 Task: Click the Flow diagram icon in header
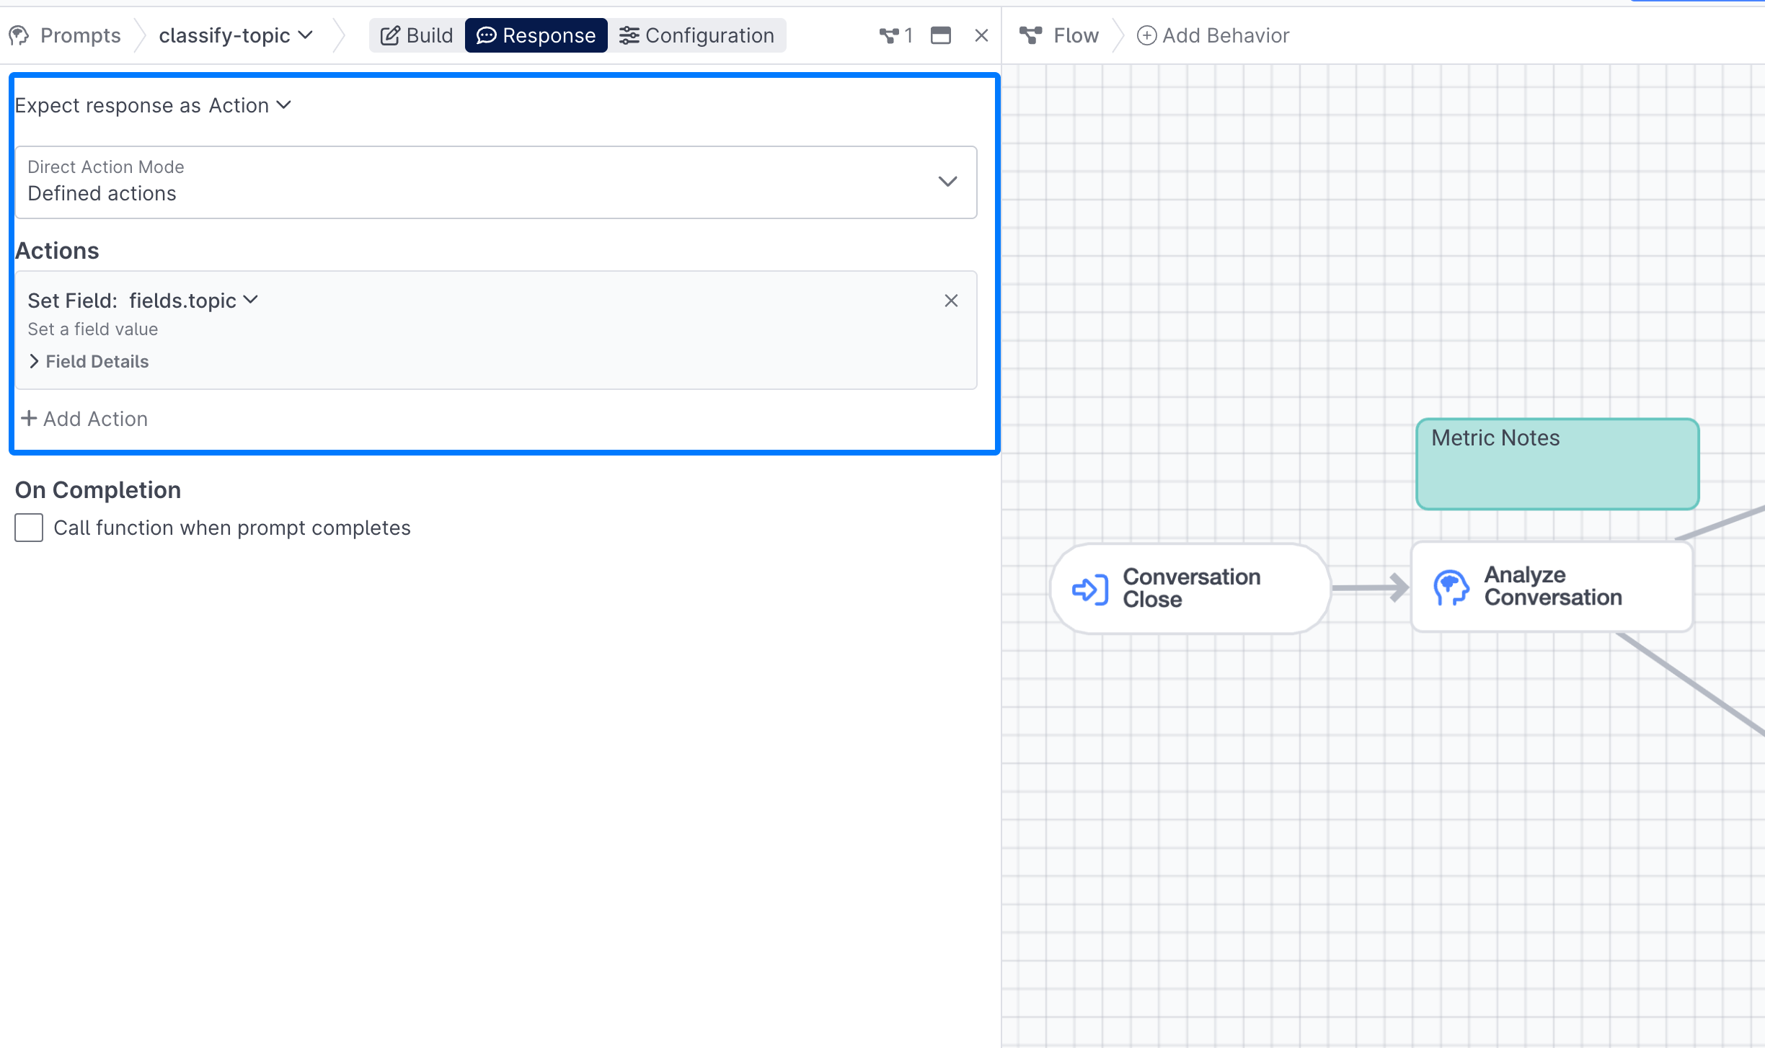coord(1031,35)
